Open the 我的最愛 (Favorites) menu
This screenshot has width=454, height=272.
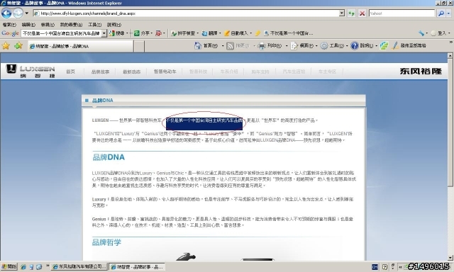[x=71, y=25]
